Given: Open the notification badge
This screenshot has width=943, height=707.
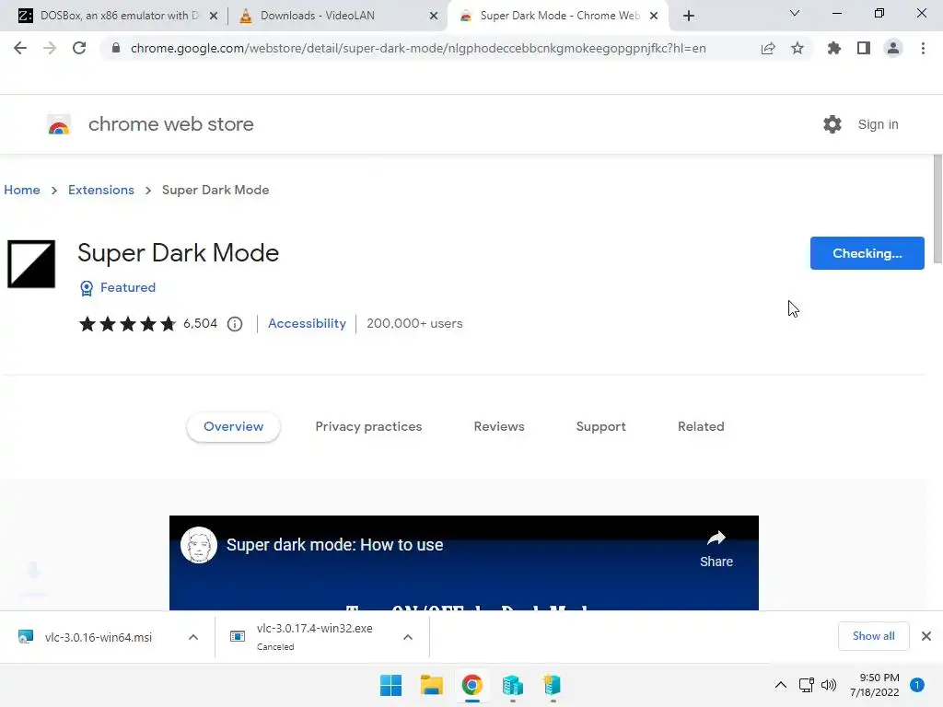Looking at the screenshot, I should coord(917,685).
